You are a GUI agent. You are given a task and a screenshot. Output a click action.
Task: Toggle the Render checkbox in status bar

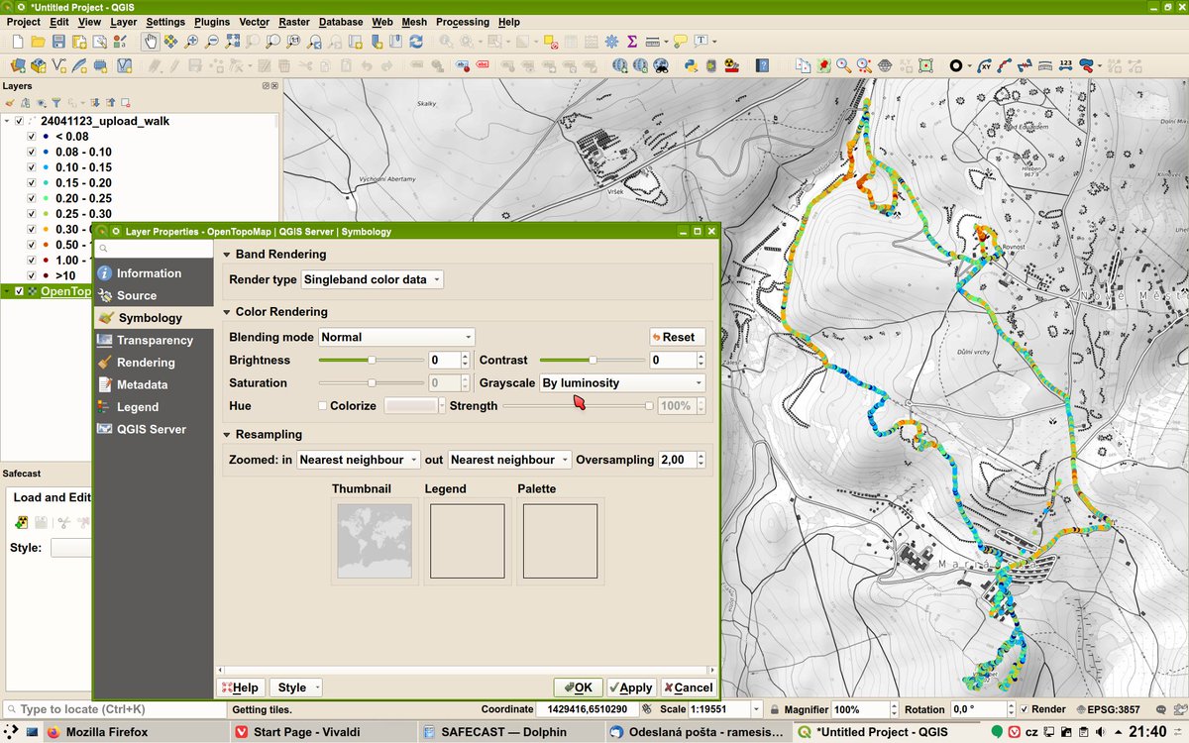click(1025, 709)
